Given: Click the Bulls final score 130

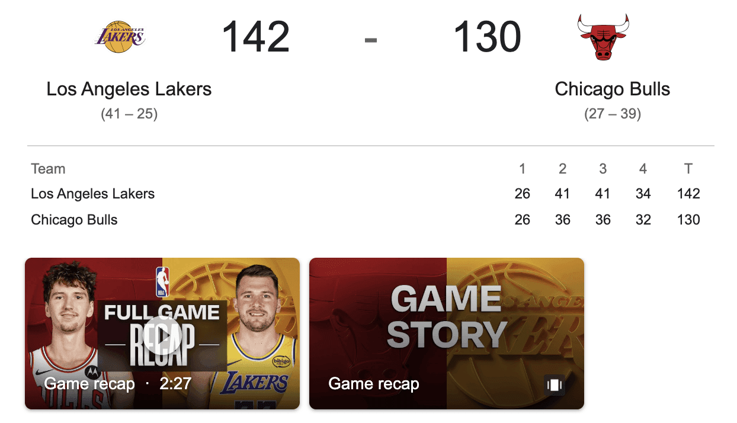Looking at the screenshot, I should [487, 37].
